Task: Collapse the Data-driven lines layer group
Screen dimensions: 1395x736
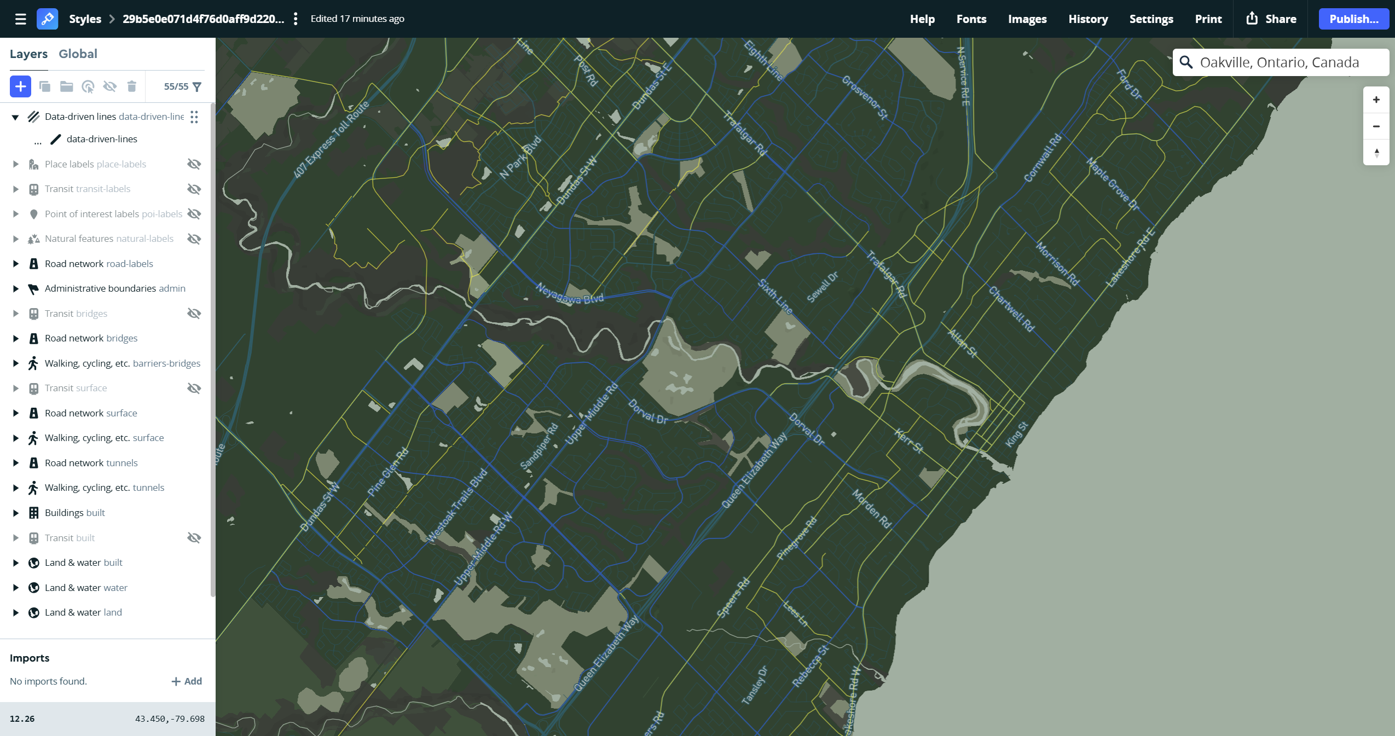Action: click(x=15, y=116)
